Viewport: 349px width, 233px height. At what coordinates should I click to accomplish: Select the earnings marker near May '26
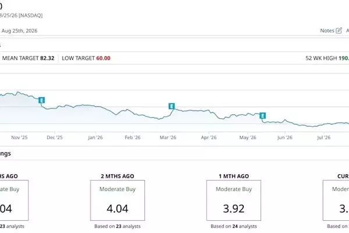[263, 116]
